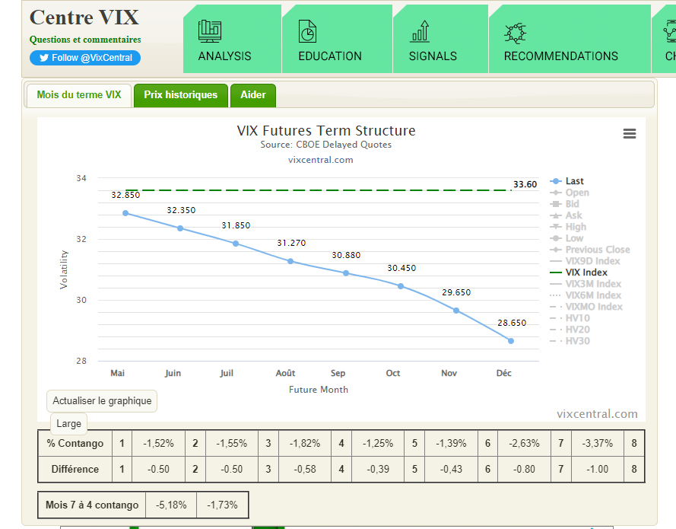Click the Oct data point 30.450

401,286
